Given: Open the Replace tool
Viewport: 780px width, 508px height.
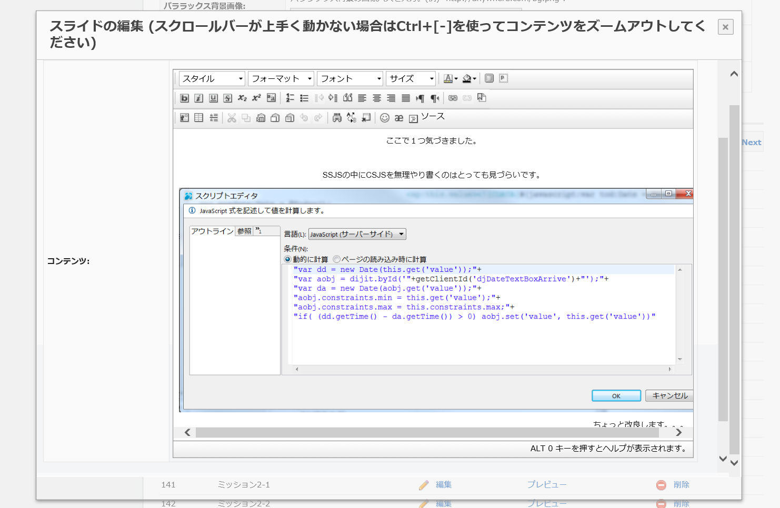Looking at the screenshot, I should tap(352, 118).
